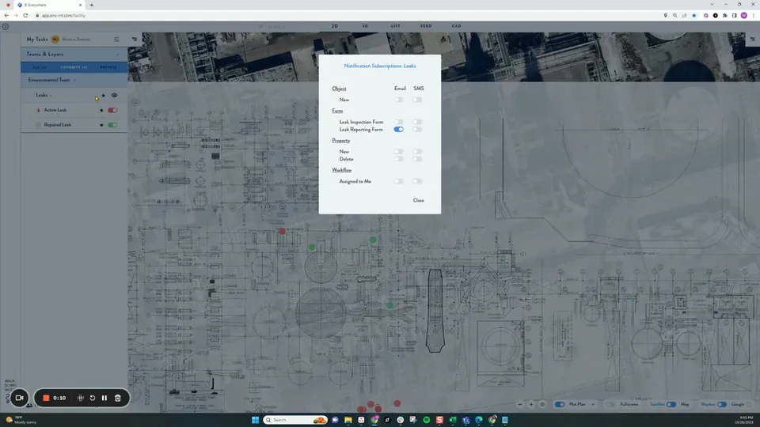Click the MJ user avatar
The image size is (760, 427).
click(55, 40)
